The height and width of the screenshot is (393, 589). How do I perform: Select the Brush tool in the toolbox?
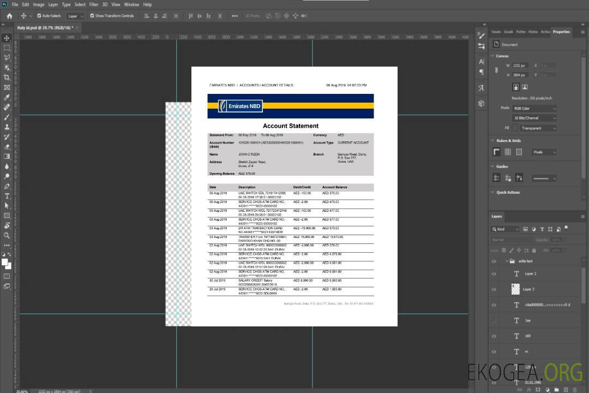[x=7, y=117]
